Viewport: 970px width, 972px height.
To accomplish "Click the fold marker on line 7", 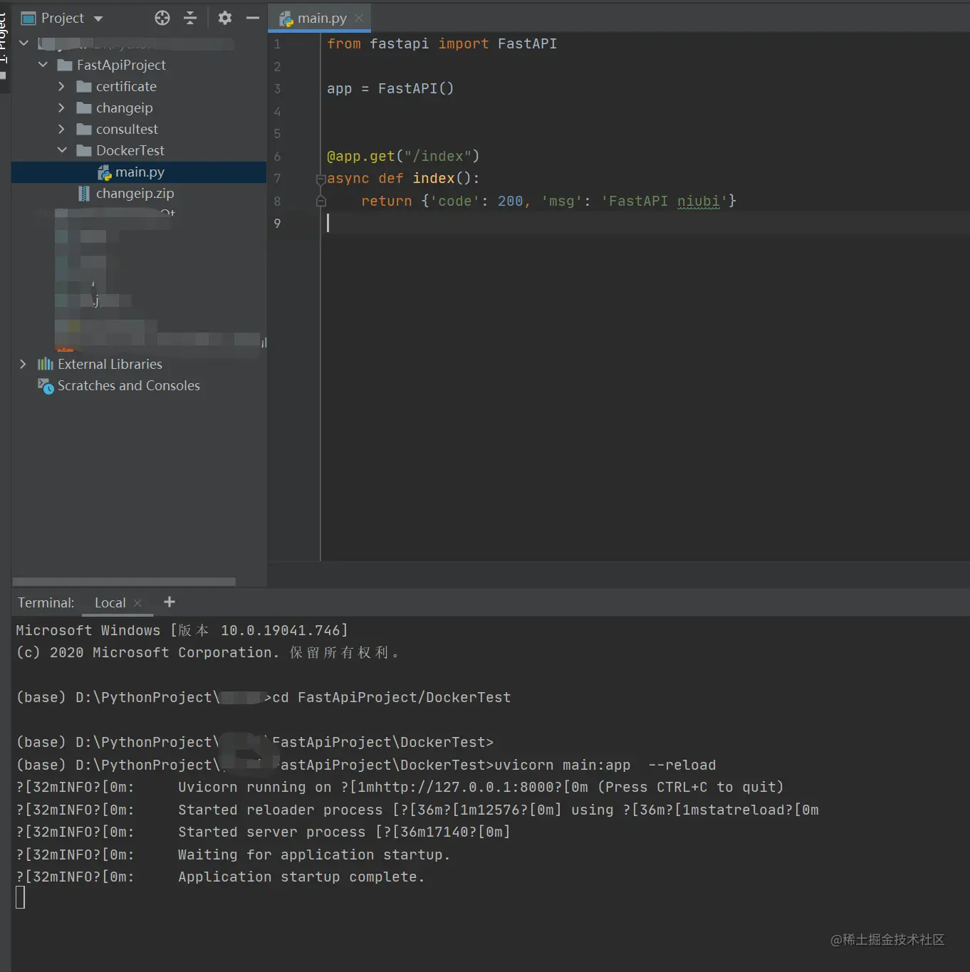I will click(x=320, y=179).
